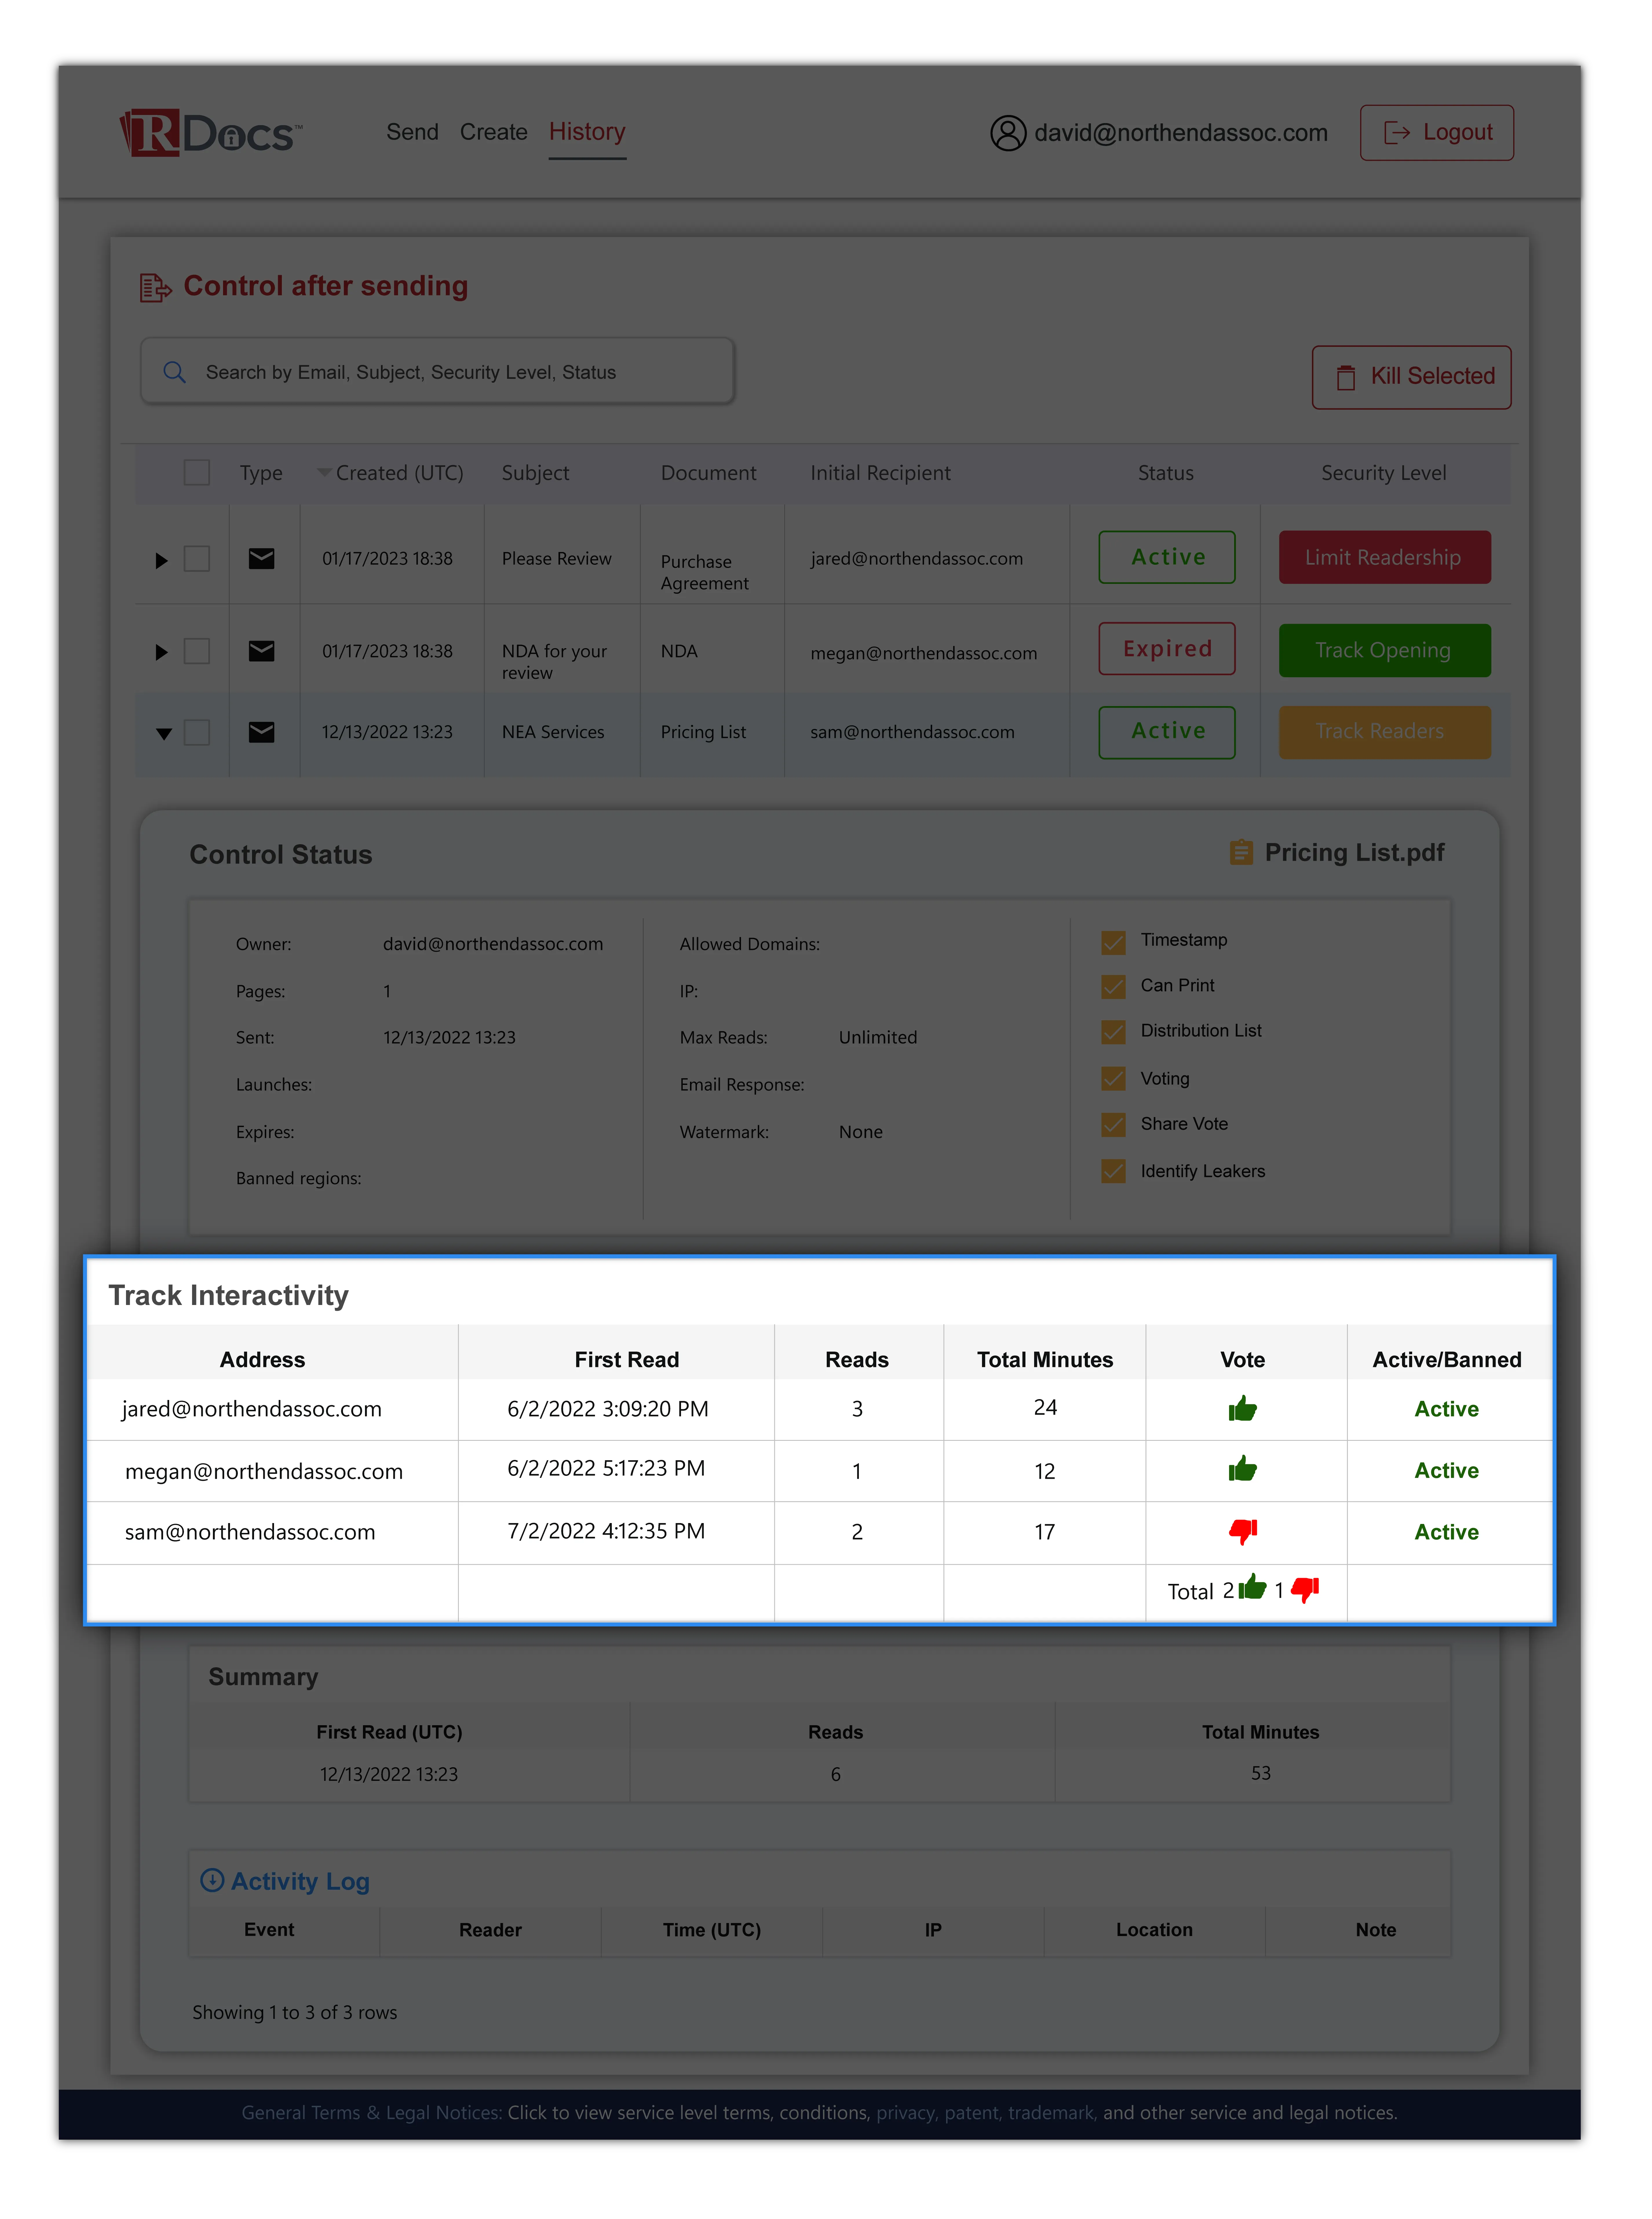Open the History tab

pos(587,132)
